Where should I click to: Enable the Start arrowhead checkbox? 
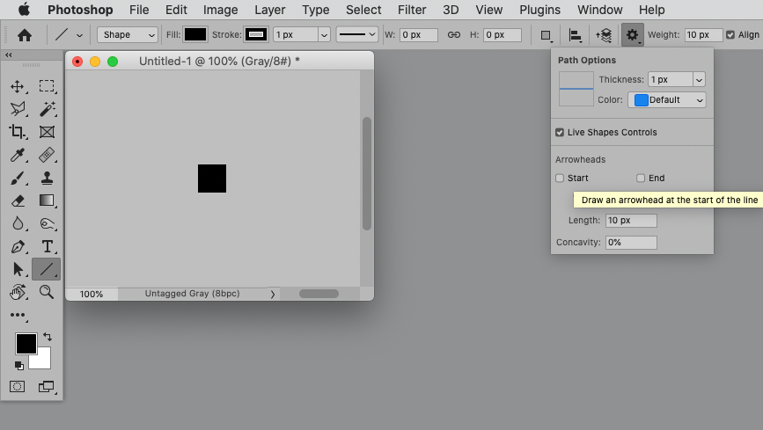tap(560, 178)
